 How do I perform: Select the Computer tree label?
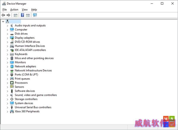21,30
